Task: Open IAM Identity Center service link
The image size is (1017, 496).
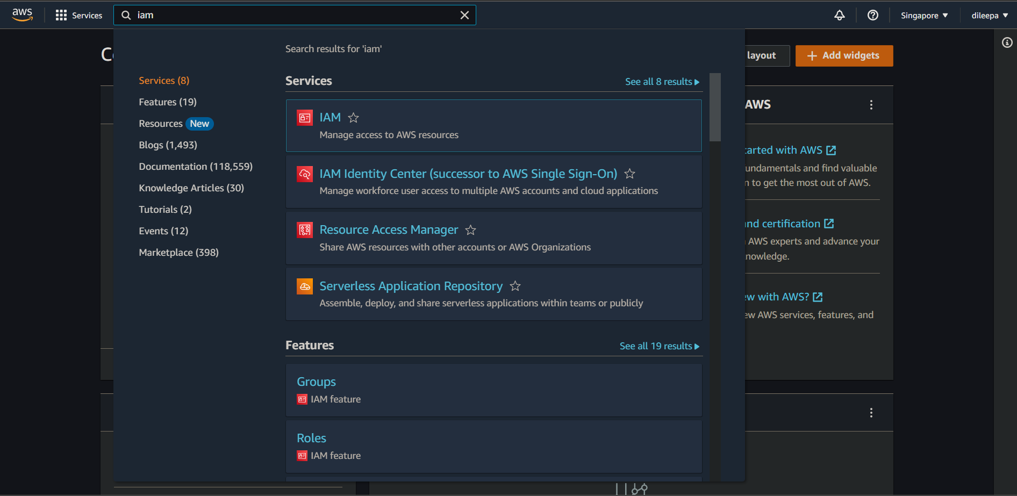Action: click(468, 174)
